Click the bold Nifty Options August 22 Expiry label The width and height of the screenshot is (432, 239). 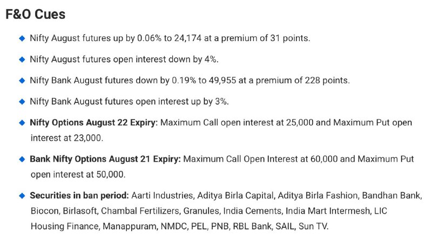coord(93,123)
